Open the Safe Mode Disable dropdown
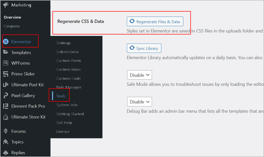Viewport: 264px width, 157px height. (x=139, y=75)
